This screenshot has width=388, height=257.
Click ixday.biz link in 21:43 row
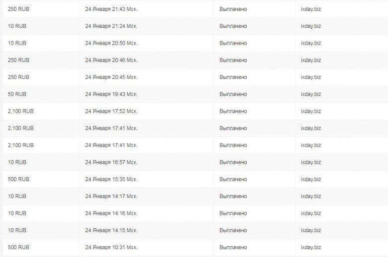pos(311,9)
